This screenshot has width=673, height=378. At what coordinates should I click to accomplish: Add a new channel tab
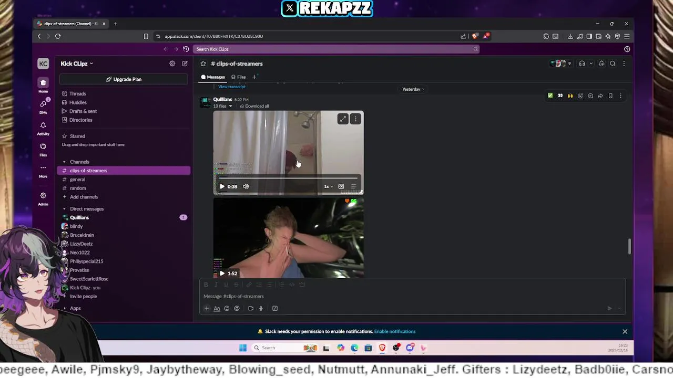254,77
